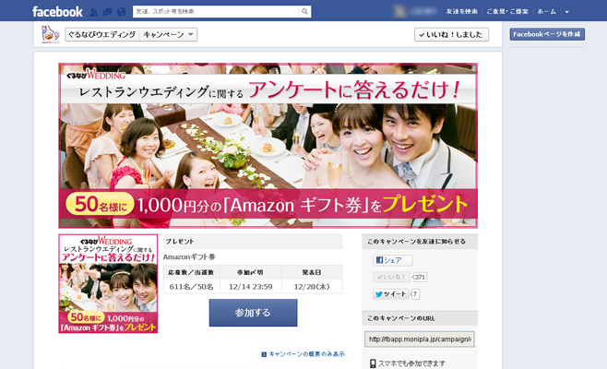
Task: Click the facebook logo
Action: [57, 12]
